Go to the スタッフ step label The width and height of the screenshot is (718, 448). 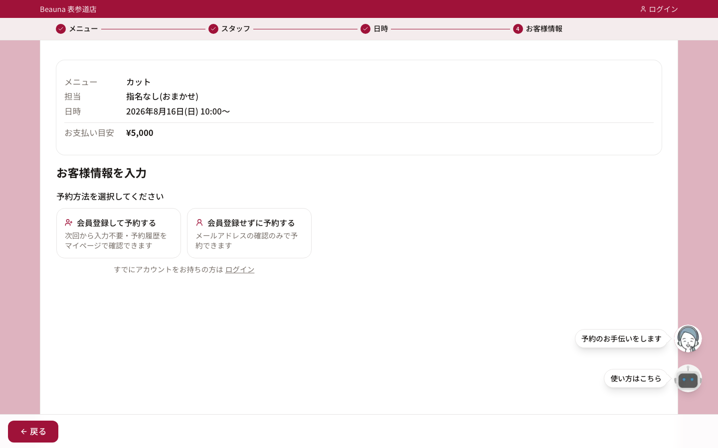tap(236, 29)
